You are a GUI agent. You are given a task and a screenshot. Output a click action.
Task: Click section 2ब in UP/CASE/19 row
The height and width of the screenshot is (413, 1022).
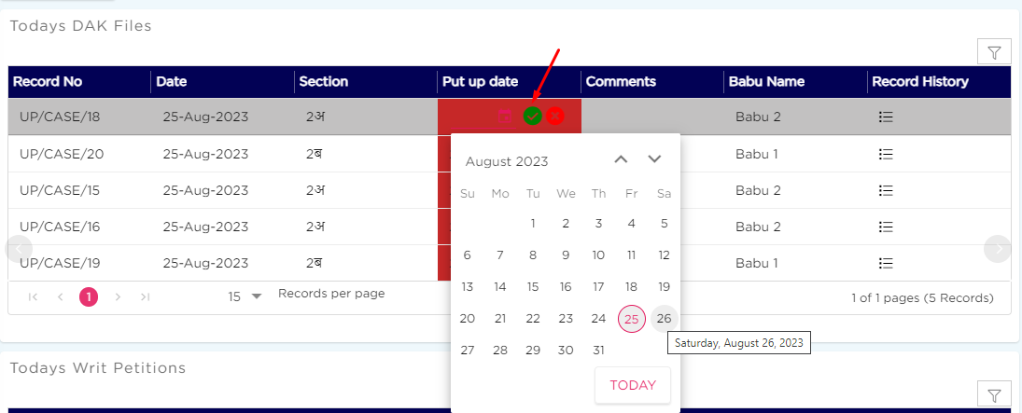(x=315, y=263)
